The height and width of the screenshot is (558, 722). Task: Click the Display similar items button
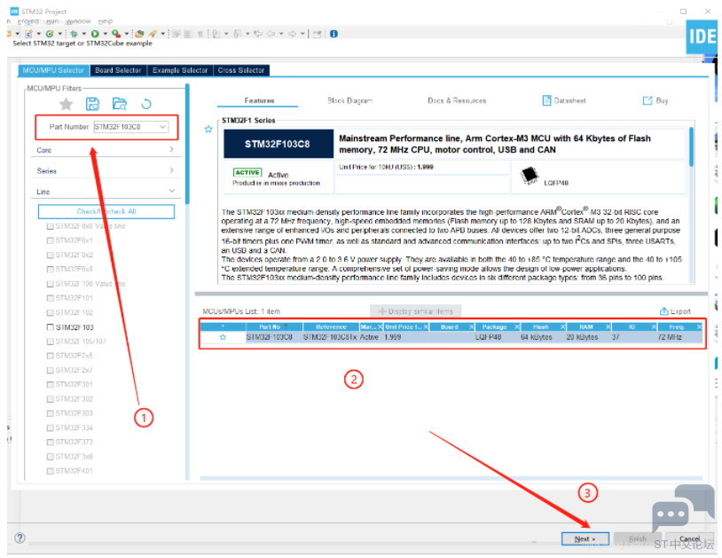416,311
